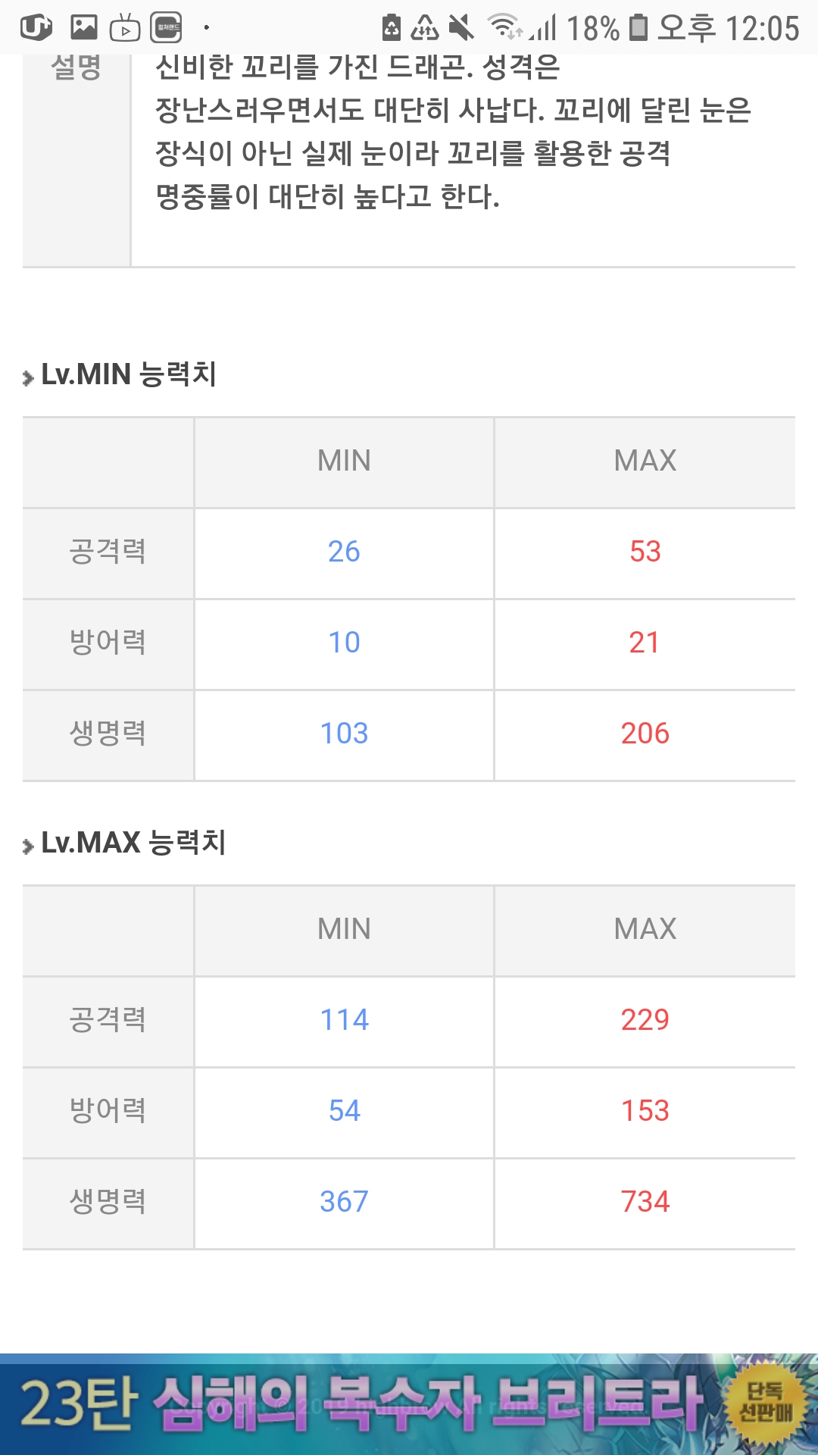Image resolution: width=818 pixels, height=1455 pixels.
Task: Select the Lv.MIN 능력치 section arrow
Action: (x=28, y=377)
